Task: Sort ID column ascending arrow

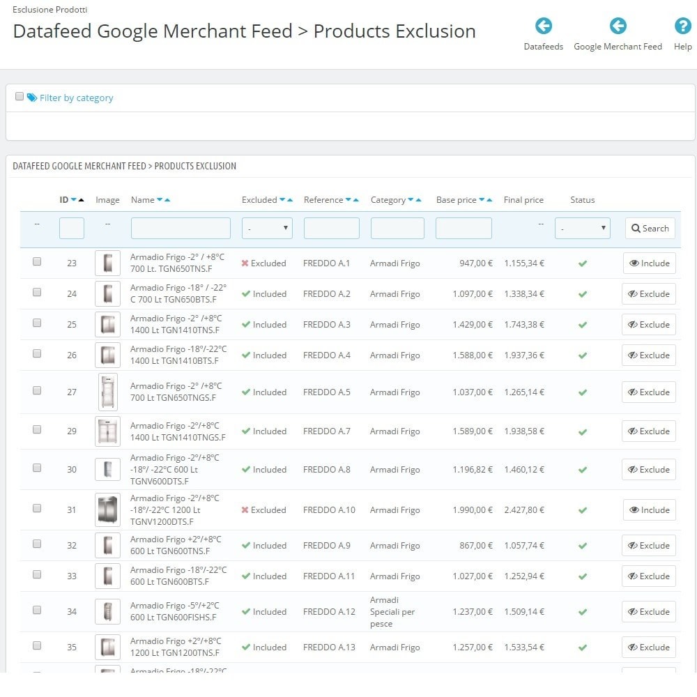Action: [x=81, y=199]
